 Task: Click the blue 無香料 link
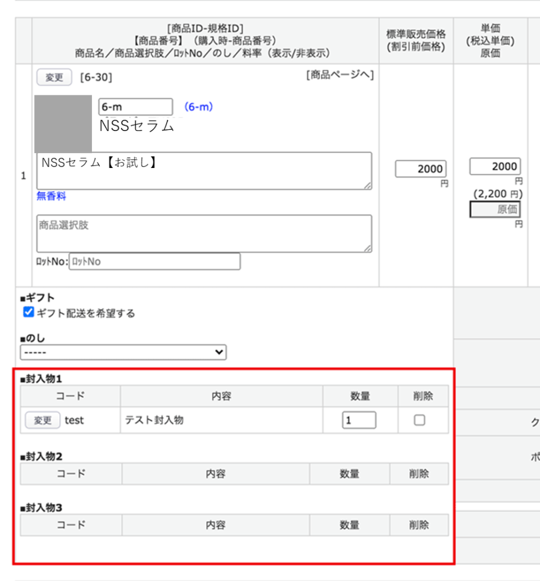click(x=52, y=196)
